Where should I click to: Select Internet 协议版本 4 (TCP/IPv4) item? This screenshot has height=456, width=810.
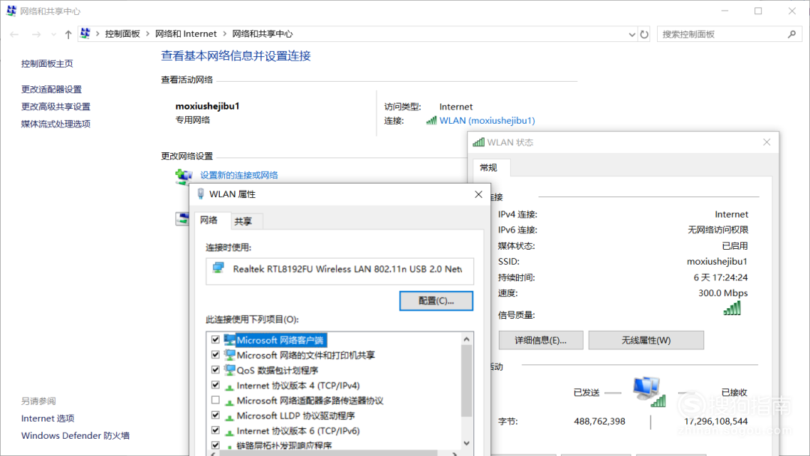(x=298, y=385)
